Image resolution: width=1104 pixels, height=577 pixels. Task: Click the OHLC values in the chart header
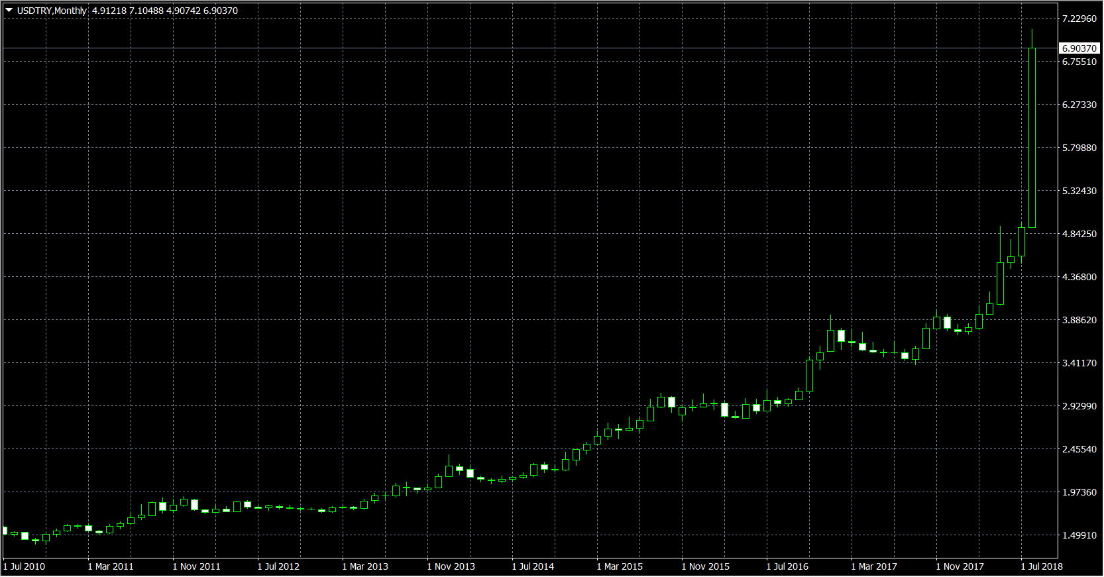pyautogui.click(x=164, y=11)
